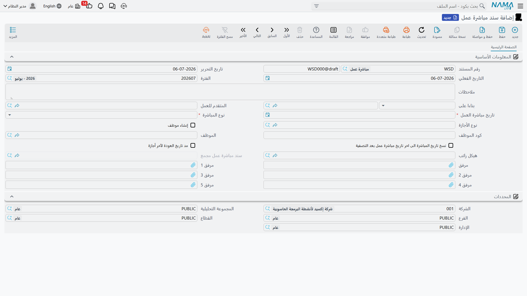
Task: Check مد تاريخ العودة لآخر أجازة
Action: tap(193, 146)
